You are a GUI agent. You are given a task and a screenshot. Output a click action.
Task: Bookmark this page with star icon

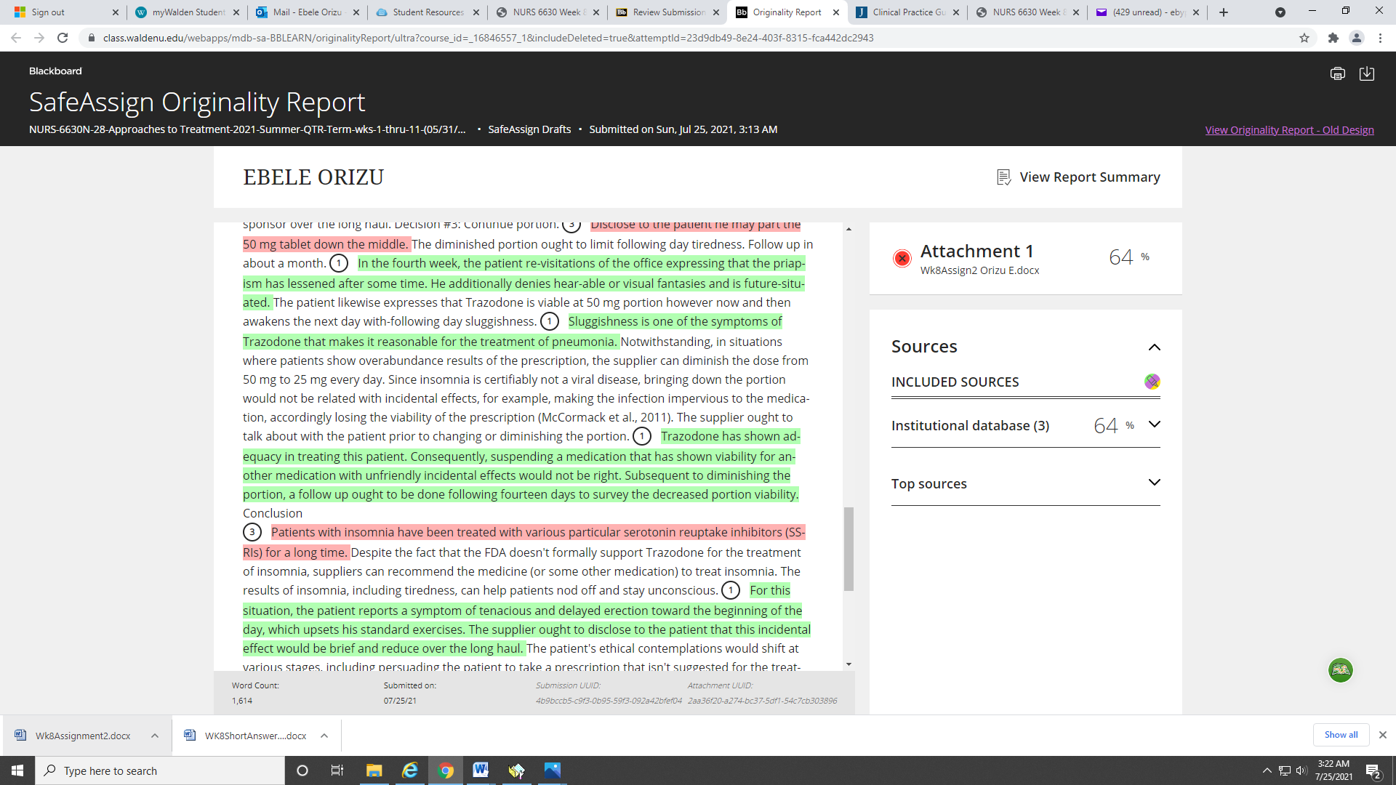[1304, 38]
